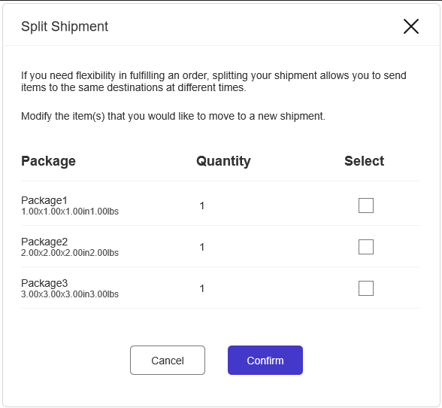Click the Package1 name label

44,200
